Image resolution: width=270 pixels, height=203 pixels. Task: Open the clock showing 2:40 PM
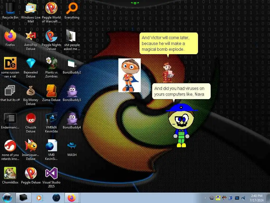tap(257, 198)
